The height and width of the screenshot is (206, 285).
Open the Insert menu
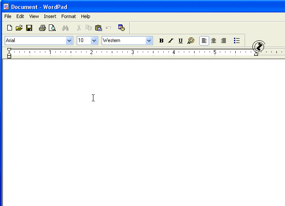[50, 16]
